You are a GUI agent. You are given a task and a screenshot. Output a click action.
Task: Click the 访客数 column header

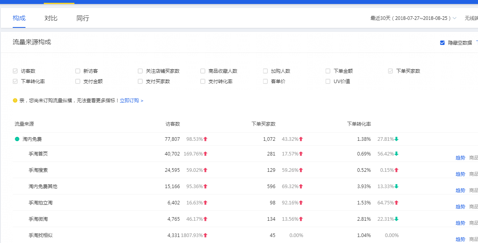pos(173,124)
